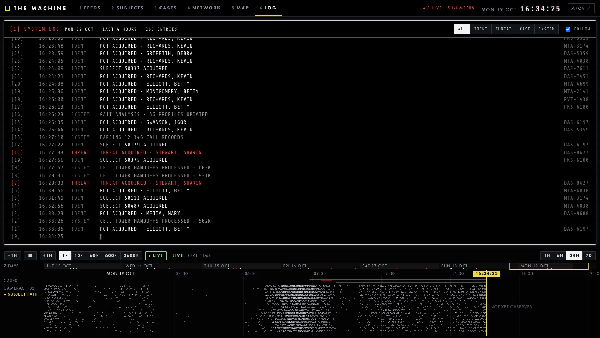Jump back one hour with -1H
Image resolution: width=600 pixels, height=338 pixels.
click(x=13, y=255)
